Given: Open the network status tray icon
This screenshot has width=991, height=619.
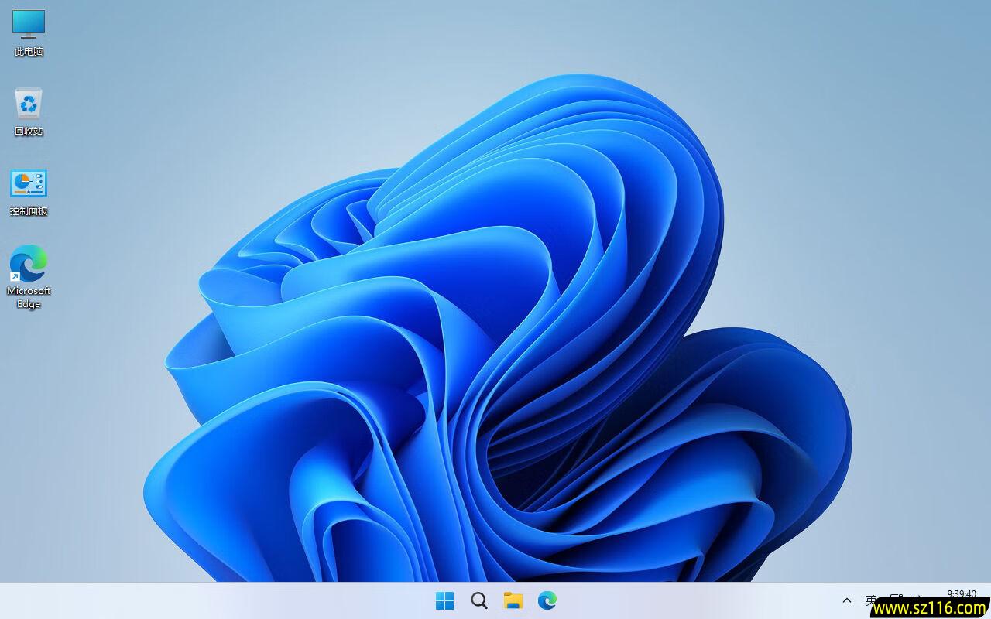Looking at the screenshot, I should click(898, 597).
